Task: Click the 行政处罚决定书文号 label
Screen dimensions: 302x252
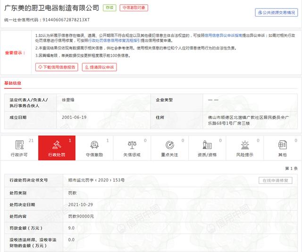Action: pyautogui.click(x=29, y=180)
